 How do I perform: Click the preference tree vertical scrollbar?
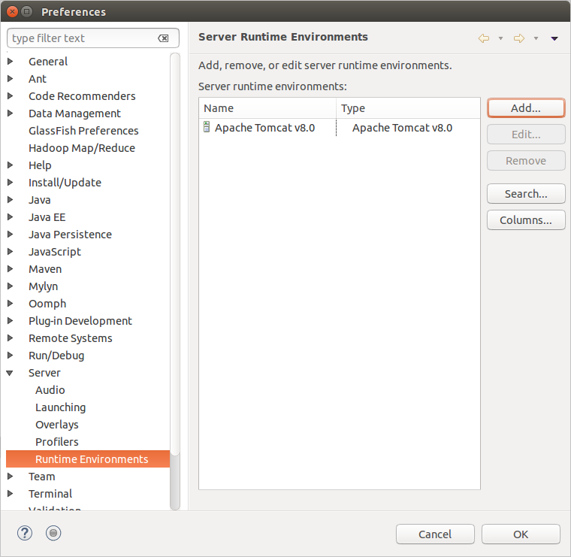click(x=175, y=281)
